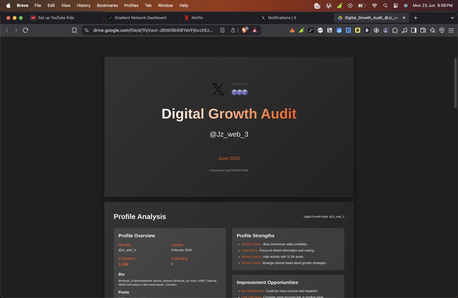Viewport: 458px width, 298px height.
Task: Open the MetaMask fox extension
Action: [292, 30]
